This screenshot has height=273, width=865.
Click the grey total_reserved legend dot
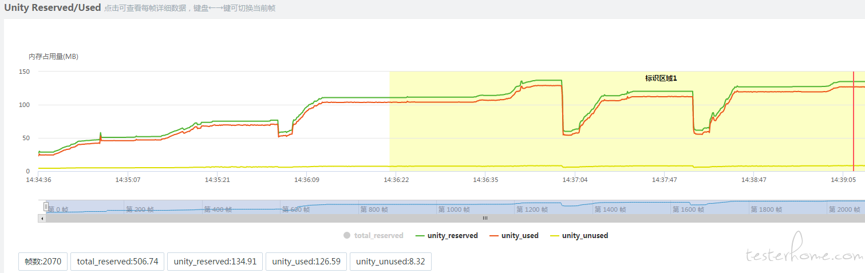tap(347, 235)
